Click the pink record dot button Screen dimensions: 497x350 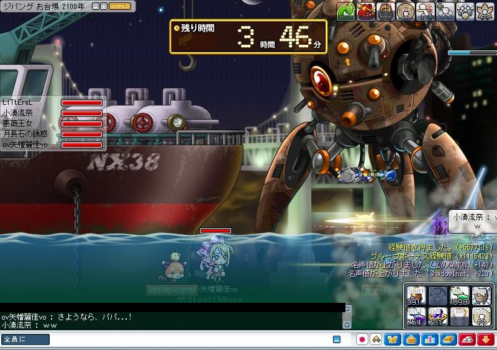click(x=362, y=339)
